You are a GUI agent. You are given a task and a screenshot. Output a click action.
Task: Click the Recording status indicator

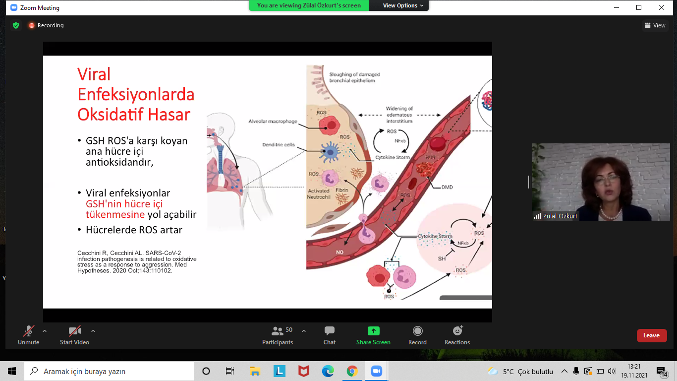pyautogui.click(x=46, y=25)
